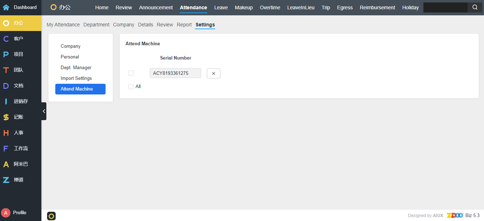Open the 文档 documents module icon
The width and height of the screenshot is (484, 221).
pos(6,86)
